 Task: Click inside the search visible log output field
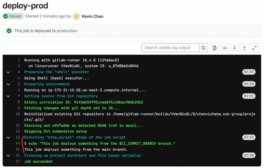pyautogui.click(x=170, y=48)
